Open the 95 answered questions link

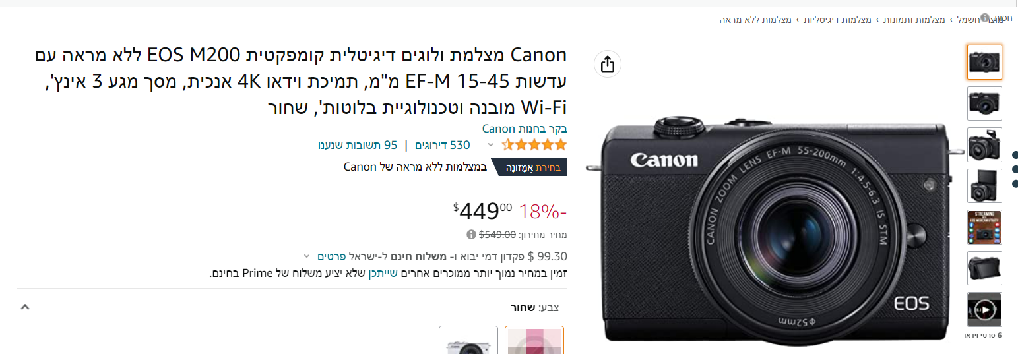pyautogui.click(x=358, y=145)
